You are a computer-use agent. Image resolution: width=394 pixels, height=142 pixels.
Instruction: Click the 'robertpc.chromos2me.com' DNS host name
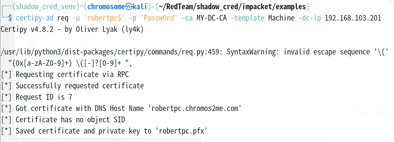click(195, 108)
